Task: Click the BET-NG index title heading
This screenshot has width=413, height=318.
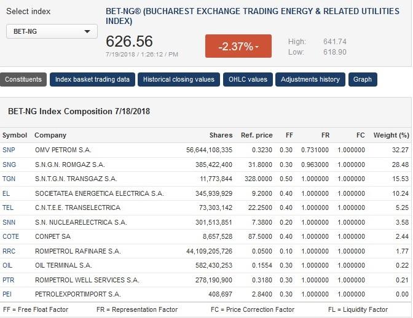Action: coord(253,16)
